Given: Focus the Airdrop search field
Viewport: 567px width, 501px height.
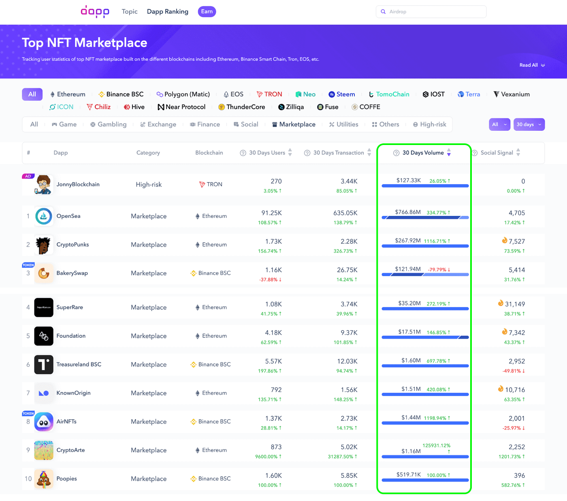Looking at the screenshot, I should point(431,12).
